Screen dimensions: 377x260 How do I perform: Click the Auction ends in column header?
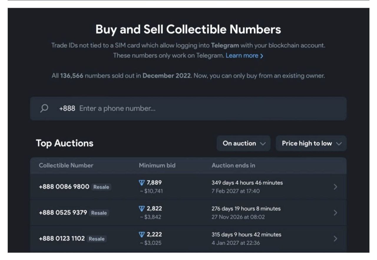[233, 165]
